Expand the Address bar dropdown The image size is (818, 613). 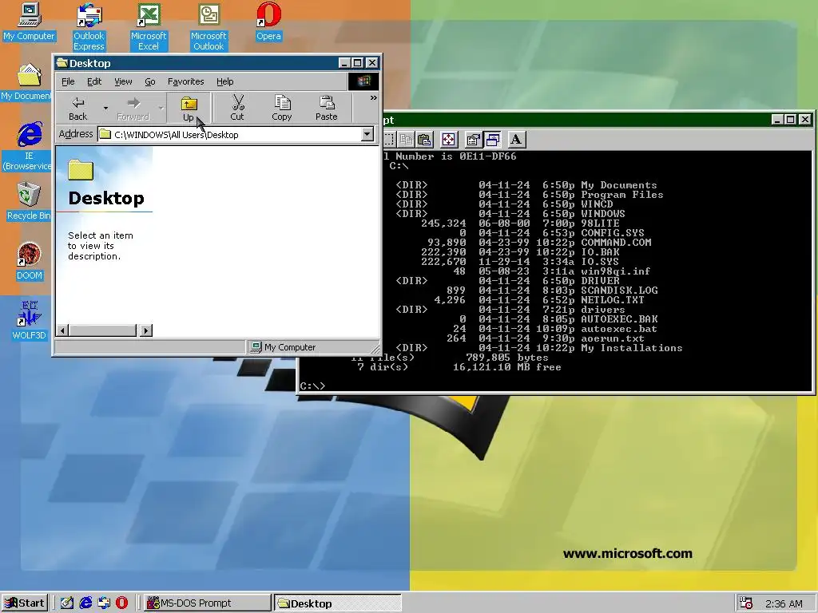[x=367, y=134]
